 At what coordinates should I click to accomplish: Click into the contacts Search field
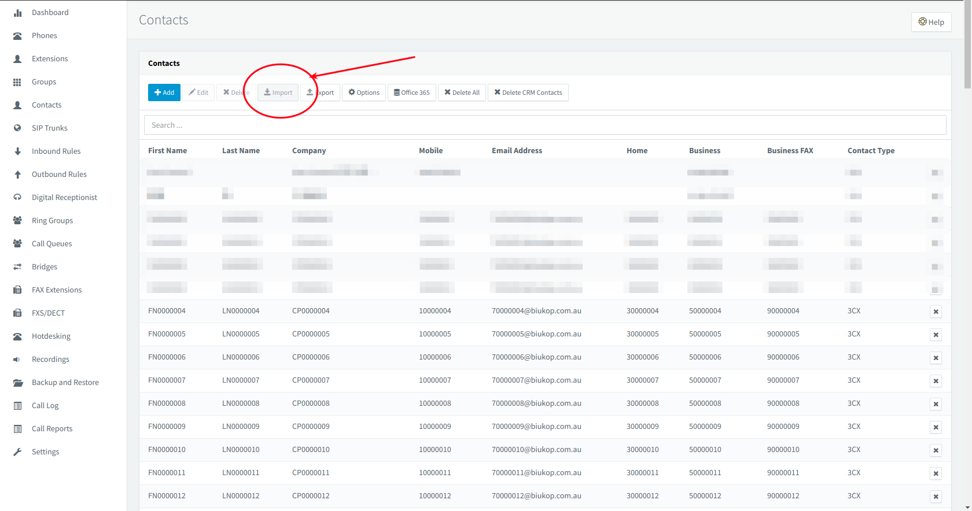545,125
